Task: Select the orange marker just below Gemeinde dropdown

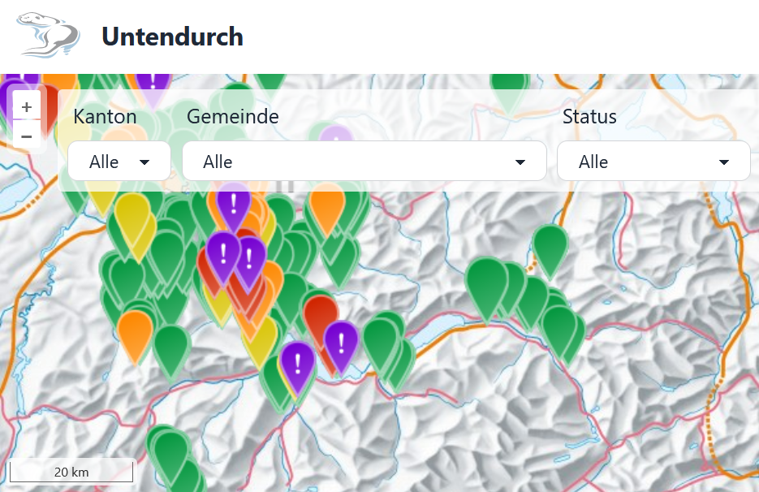Action: point(327,206)
